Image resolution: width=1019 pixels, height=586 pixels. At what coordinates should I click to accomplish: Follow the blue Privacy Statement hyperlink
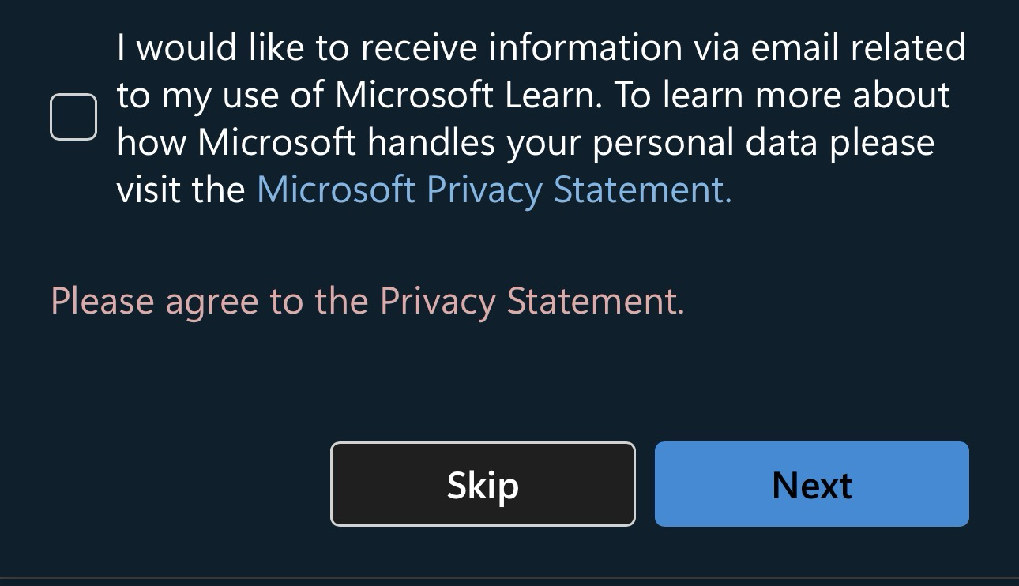494,190
